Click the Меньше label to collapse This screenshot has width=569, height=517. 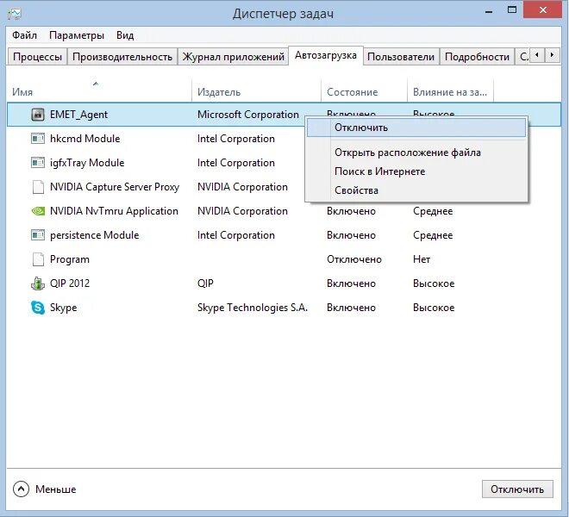point(55,489)
